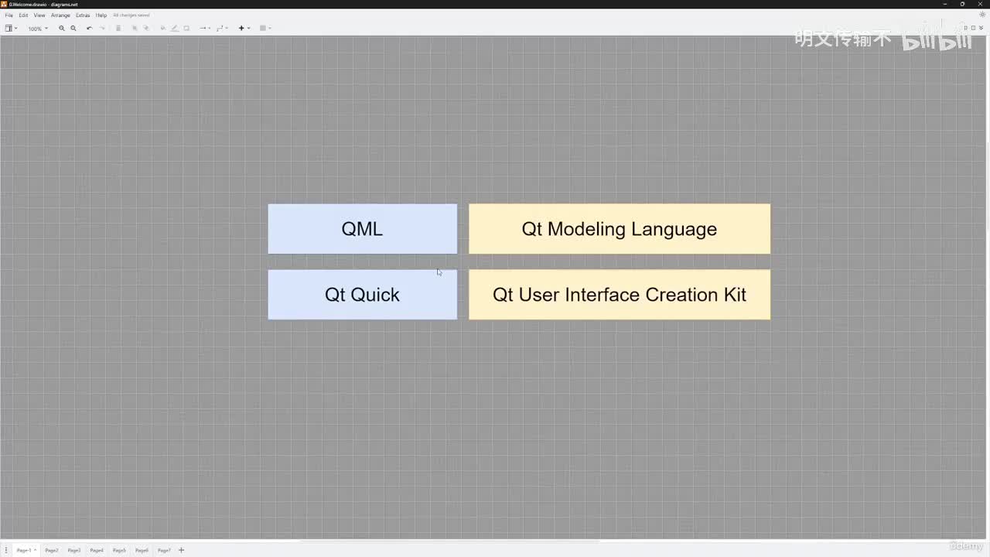This screenshot has height=557, width=990.
Task: Click the 'All changes saved' status text
Action: [131, 15]
